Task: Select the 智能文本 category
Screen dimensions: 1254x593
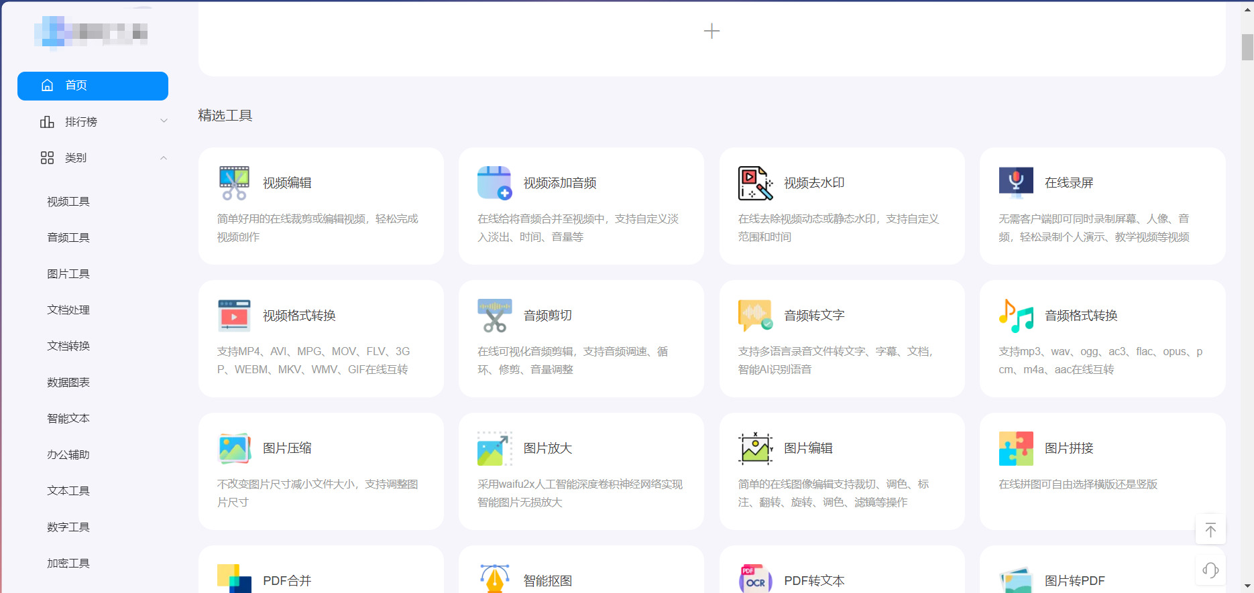Action: pos(68,419)
